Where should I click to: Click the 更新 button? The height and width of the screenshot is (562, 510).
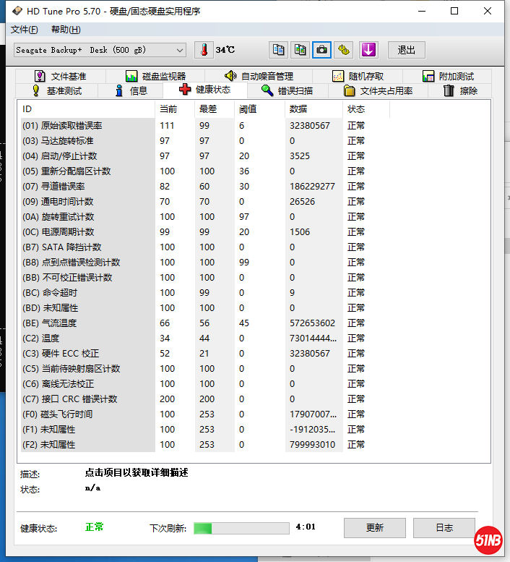click(x=374, y=528)
